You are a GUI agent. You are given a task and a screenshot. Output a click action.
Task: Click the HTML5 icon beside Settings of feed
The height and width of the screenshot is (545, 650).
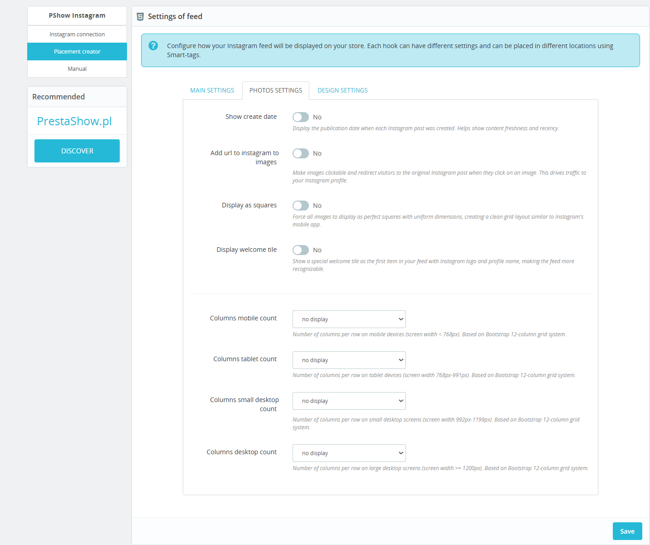(x=140, y=17)
